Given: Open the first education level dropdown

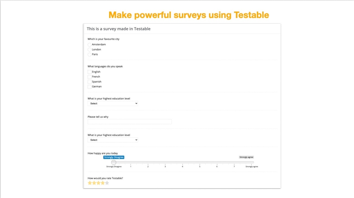Looking at the screenshot, I should click(113, 103).
